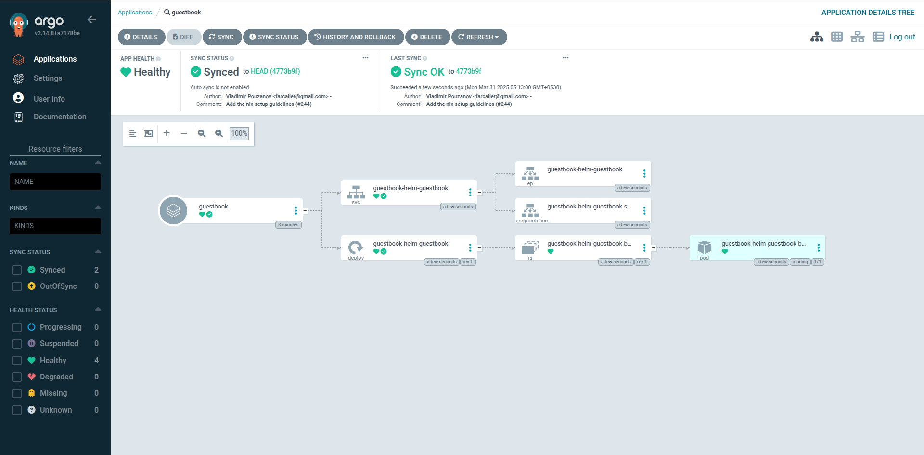Check the Missing filter checkbox
Viewport: 924px width, 455px height.
tap(17, 393)
